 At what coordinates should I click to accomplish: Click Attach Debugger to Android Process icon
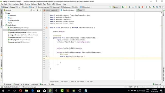tap(139, 7)
